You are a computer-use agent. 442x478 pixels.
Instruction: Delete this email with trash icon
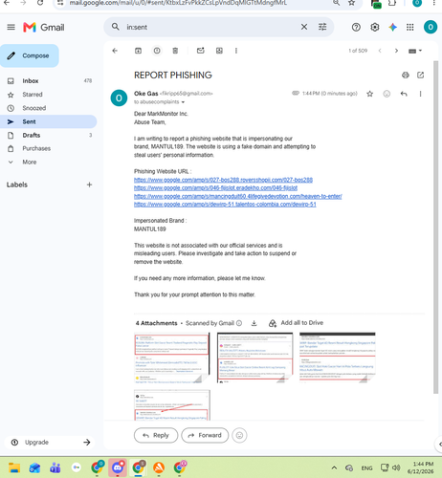tap(175, 51)
